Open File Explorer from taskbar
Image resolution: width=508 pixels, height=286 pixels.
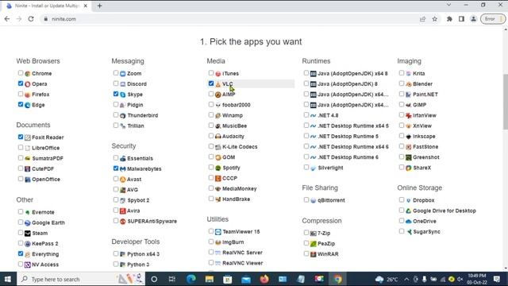coord(210,279)
